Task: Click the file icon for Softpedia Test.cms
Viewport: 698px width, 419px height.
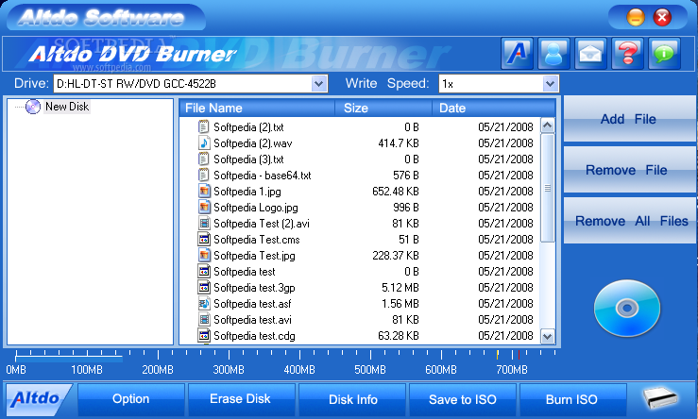Action: coord(203,239)
